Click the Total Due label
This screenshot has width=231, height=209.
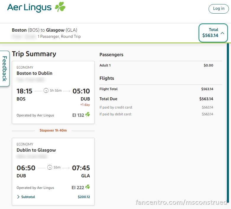(109, 99)
